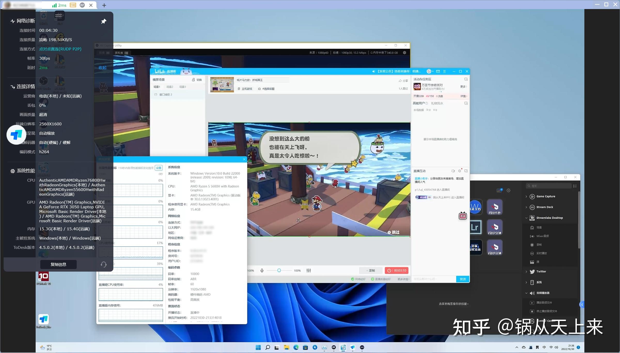Select the 场景1 tab in bilibili 直播姬
Viewport: 620px width, 353px height.
pos(157,87)
